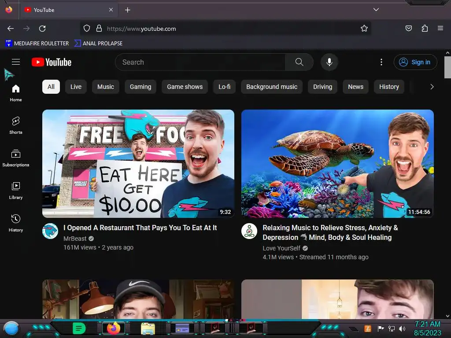Viewport: 451px width, 338px height.
Task: Open YouTube settings three-dot menu
Action: click(x=381, y=62)
